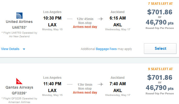Click Qantas flight number QF3226
179x104 pixels.
pyautogui.click(x=19, y=93)
